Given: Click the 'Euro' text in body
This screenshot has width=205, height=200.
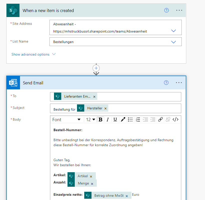Looking at the screenshot, I should 135,195.
